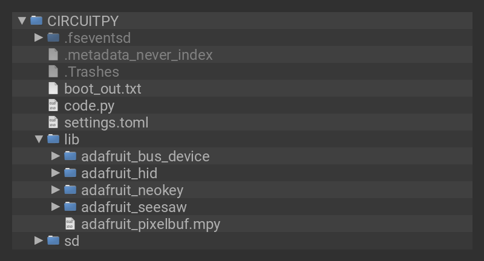Screen dimensions: 484x261
Task: Click the adafruit_pixelbuf.mpy file icon
Action: pos(70,224)
